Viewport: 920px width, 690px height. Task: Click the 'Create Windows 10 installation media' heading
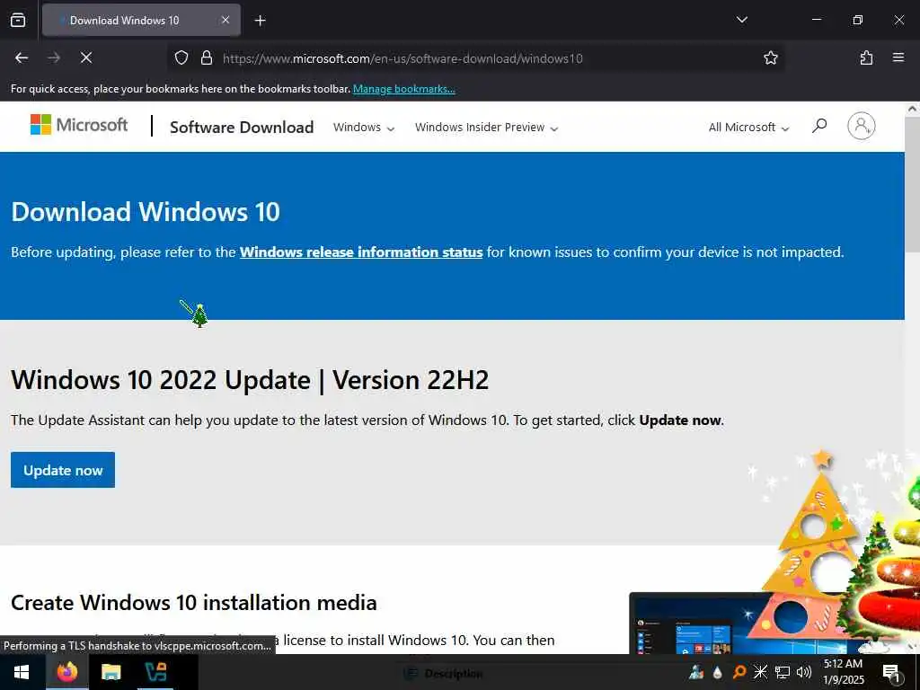pos(194,603)
